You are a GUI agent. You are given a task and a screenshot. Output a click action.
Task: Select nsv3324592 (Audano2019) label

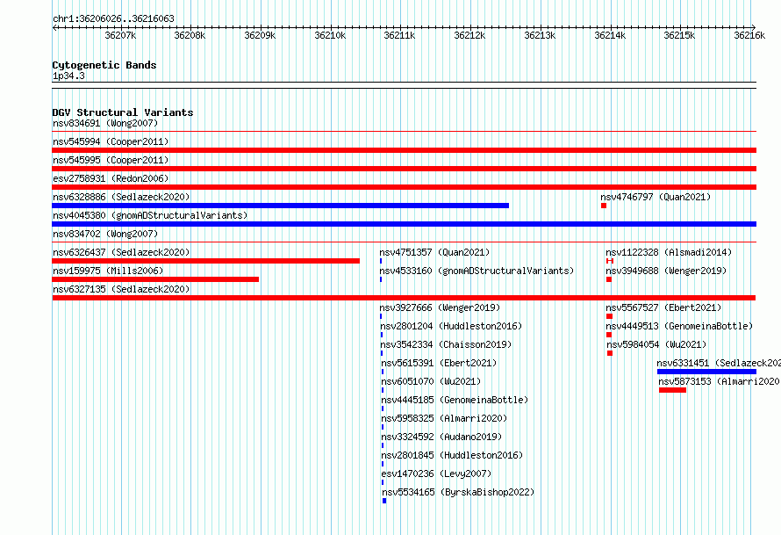point(441,437)
